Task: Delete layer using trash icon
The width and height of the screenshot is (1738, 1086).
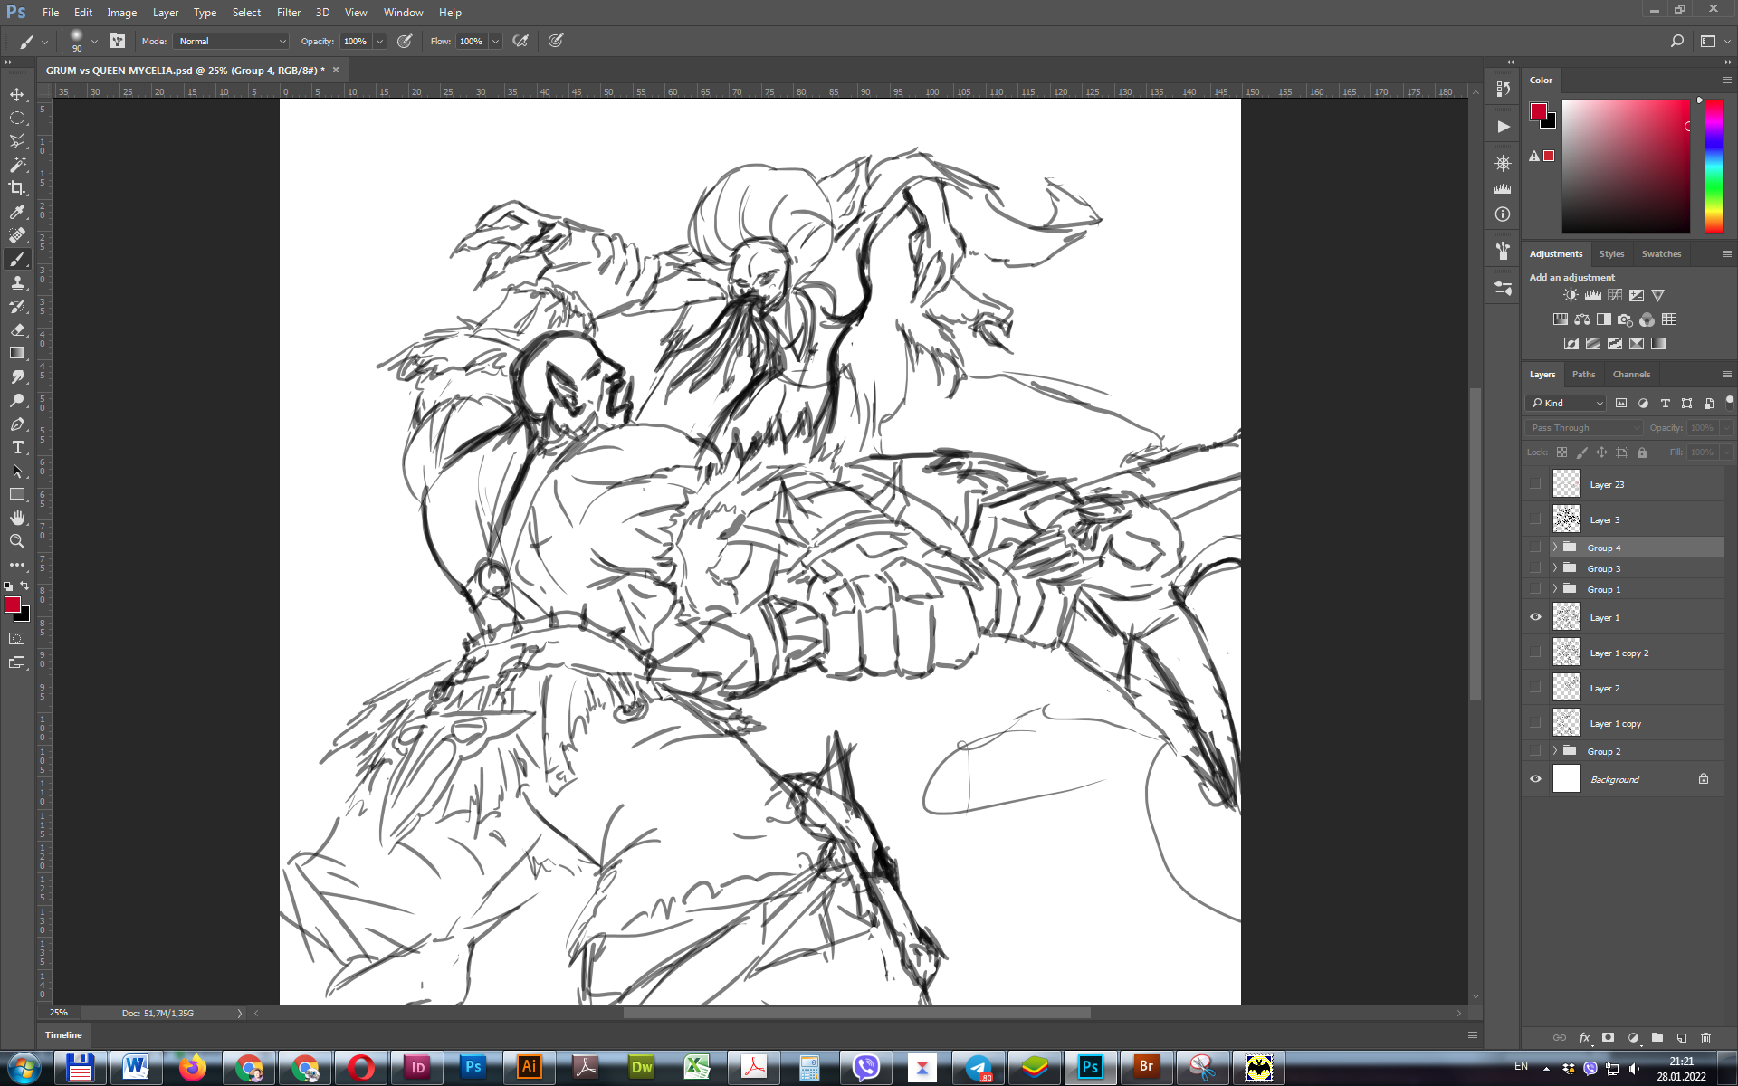Action: (1706, 1038)
